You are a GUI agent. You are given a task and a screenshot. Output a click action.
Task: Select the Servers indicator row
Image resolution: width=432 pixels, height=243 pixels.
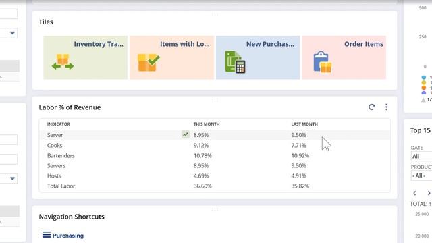click(x=215, y=165)
